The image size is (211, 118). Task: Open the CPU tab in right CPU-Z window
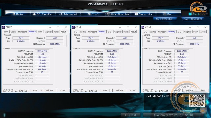click(145, 32)
